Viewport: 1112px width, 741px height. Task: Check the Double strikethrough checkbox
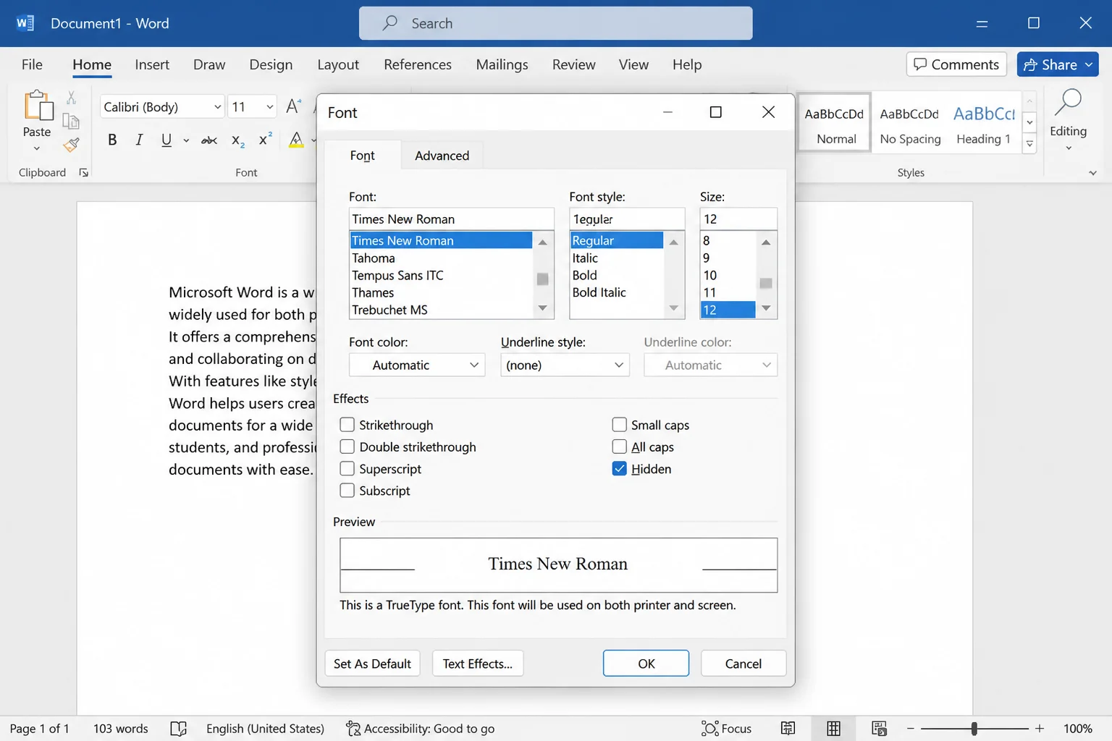point(347,446)
